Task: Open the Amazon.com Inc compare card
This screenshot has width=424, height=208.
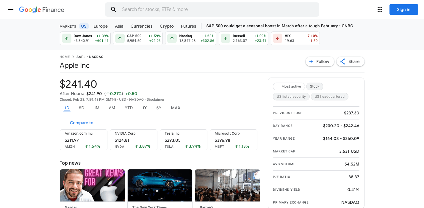Action: (84, 140)
